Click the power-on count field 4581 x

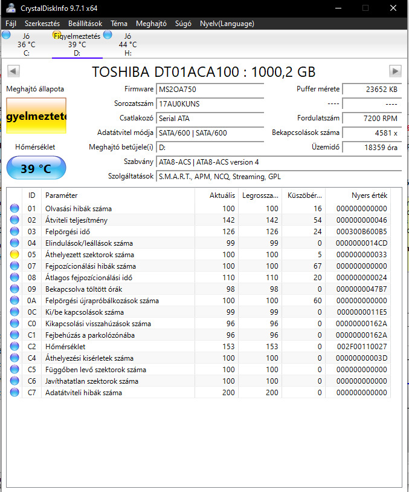point(372,133)
